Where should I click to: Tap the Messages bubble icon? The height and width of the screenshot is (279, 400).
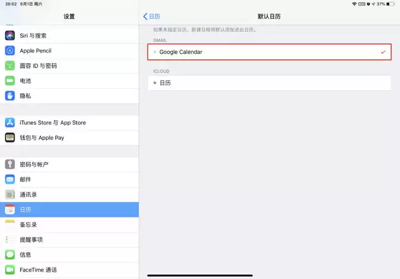(x=10, y=255)
